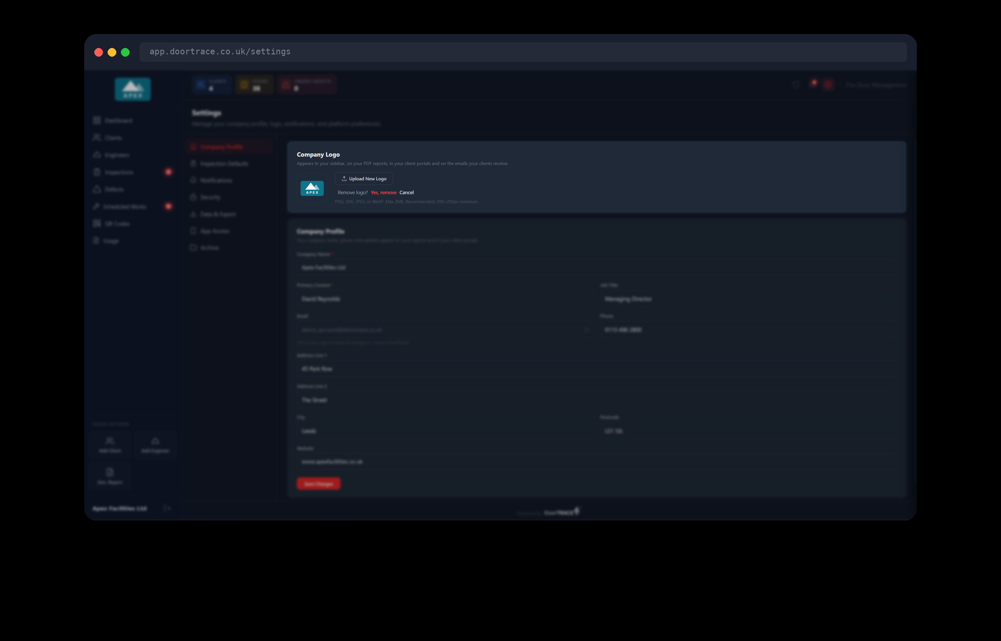The image size is (1001, 641).
Task: Open Defects in the sidebar
Action: (x=133, y=189)
